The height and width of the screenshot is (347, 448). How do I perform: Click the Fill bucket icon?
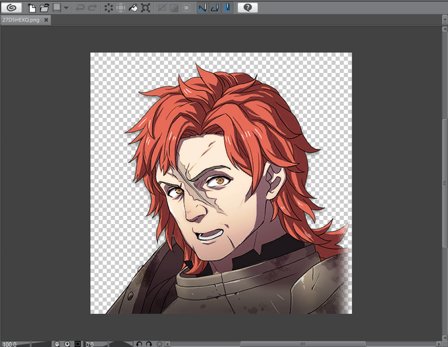pyautogui.click(x=133, y=8)
